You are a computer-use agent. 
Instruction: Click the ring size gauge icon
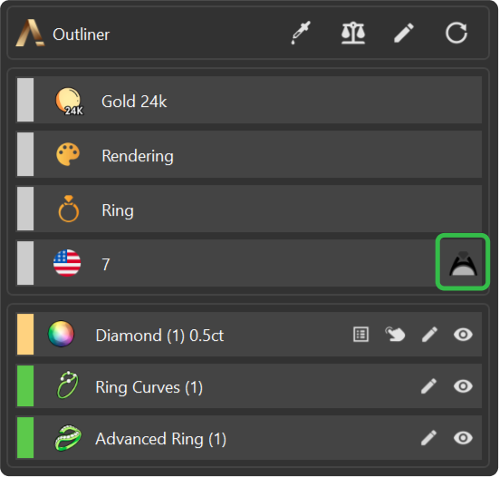(x=463, y=263)
